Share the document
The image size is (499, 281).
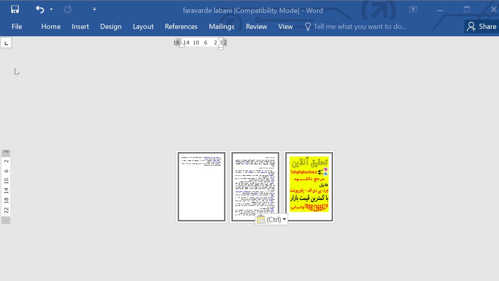(482, 27)
